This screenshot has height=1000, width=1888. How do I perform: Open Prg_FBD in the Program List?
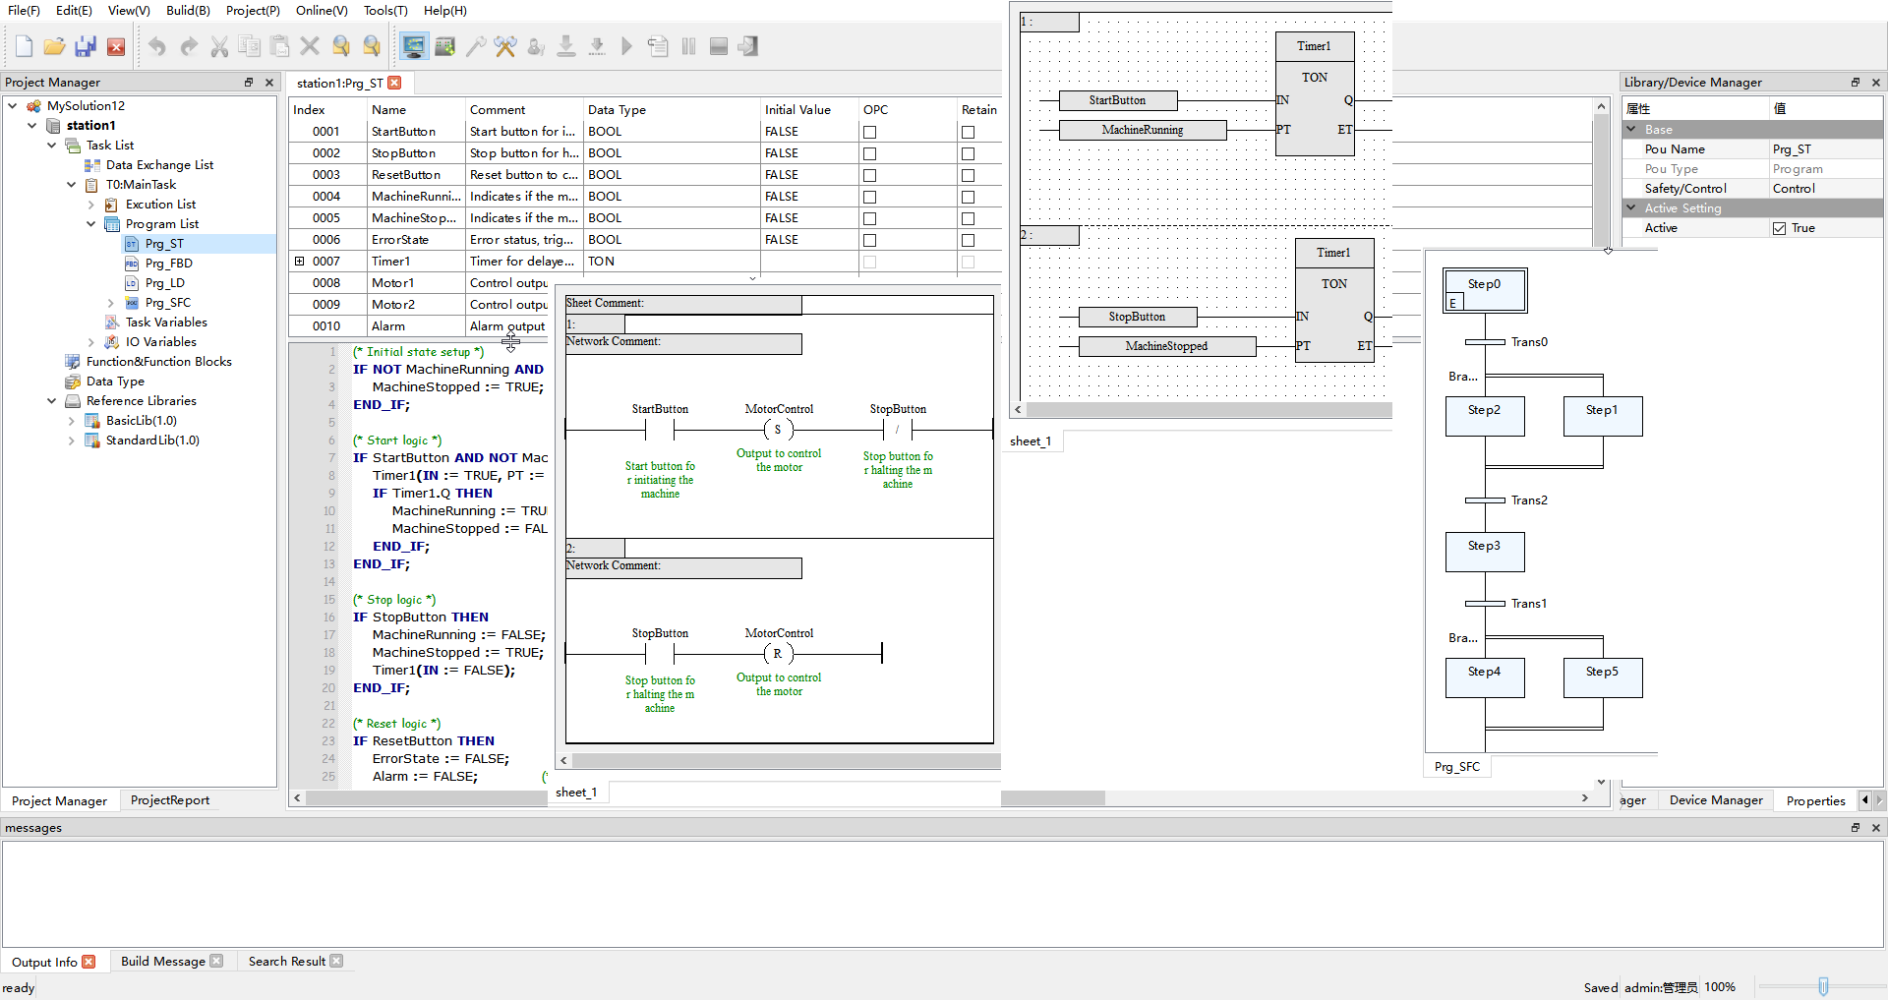click(x=168, y=264)
